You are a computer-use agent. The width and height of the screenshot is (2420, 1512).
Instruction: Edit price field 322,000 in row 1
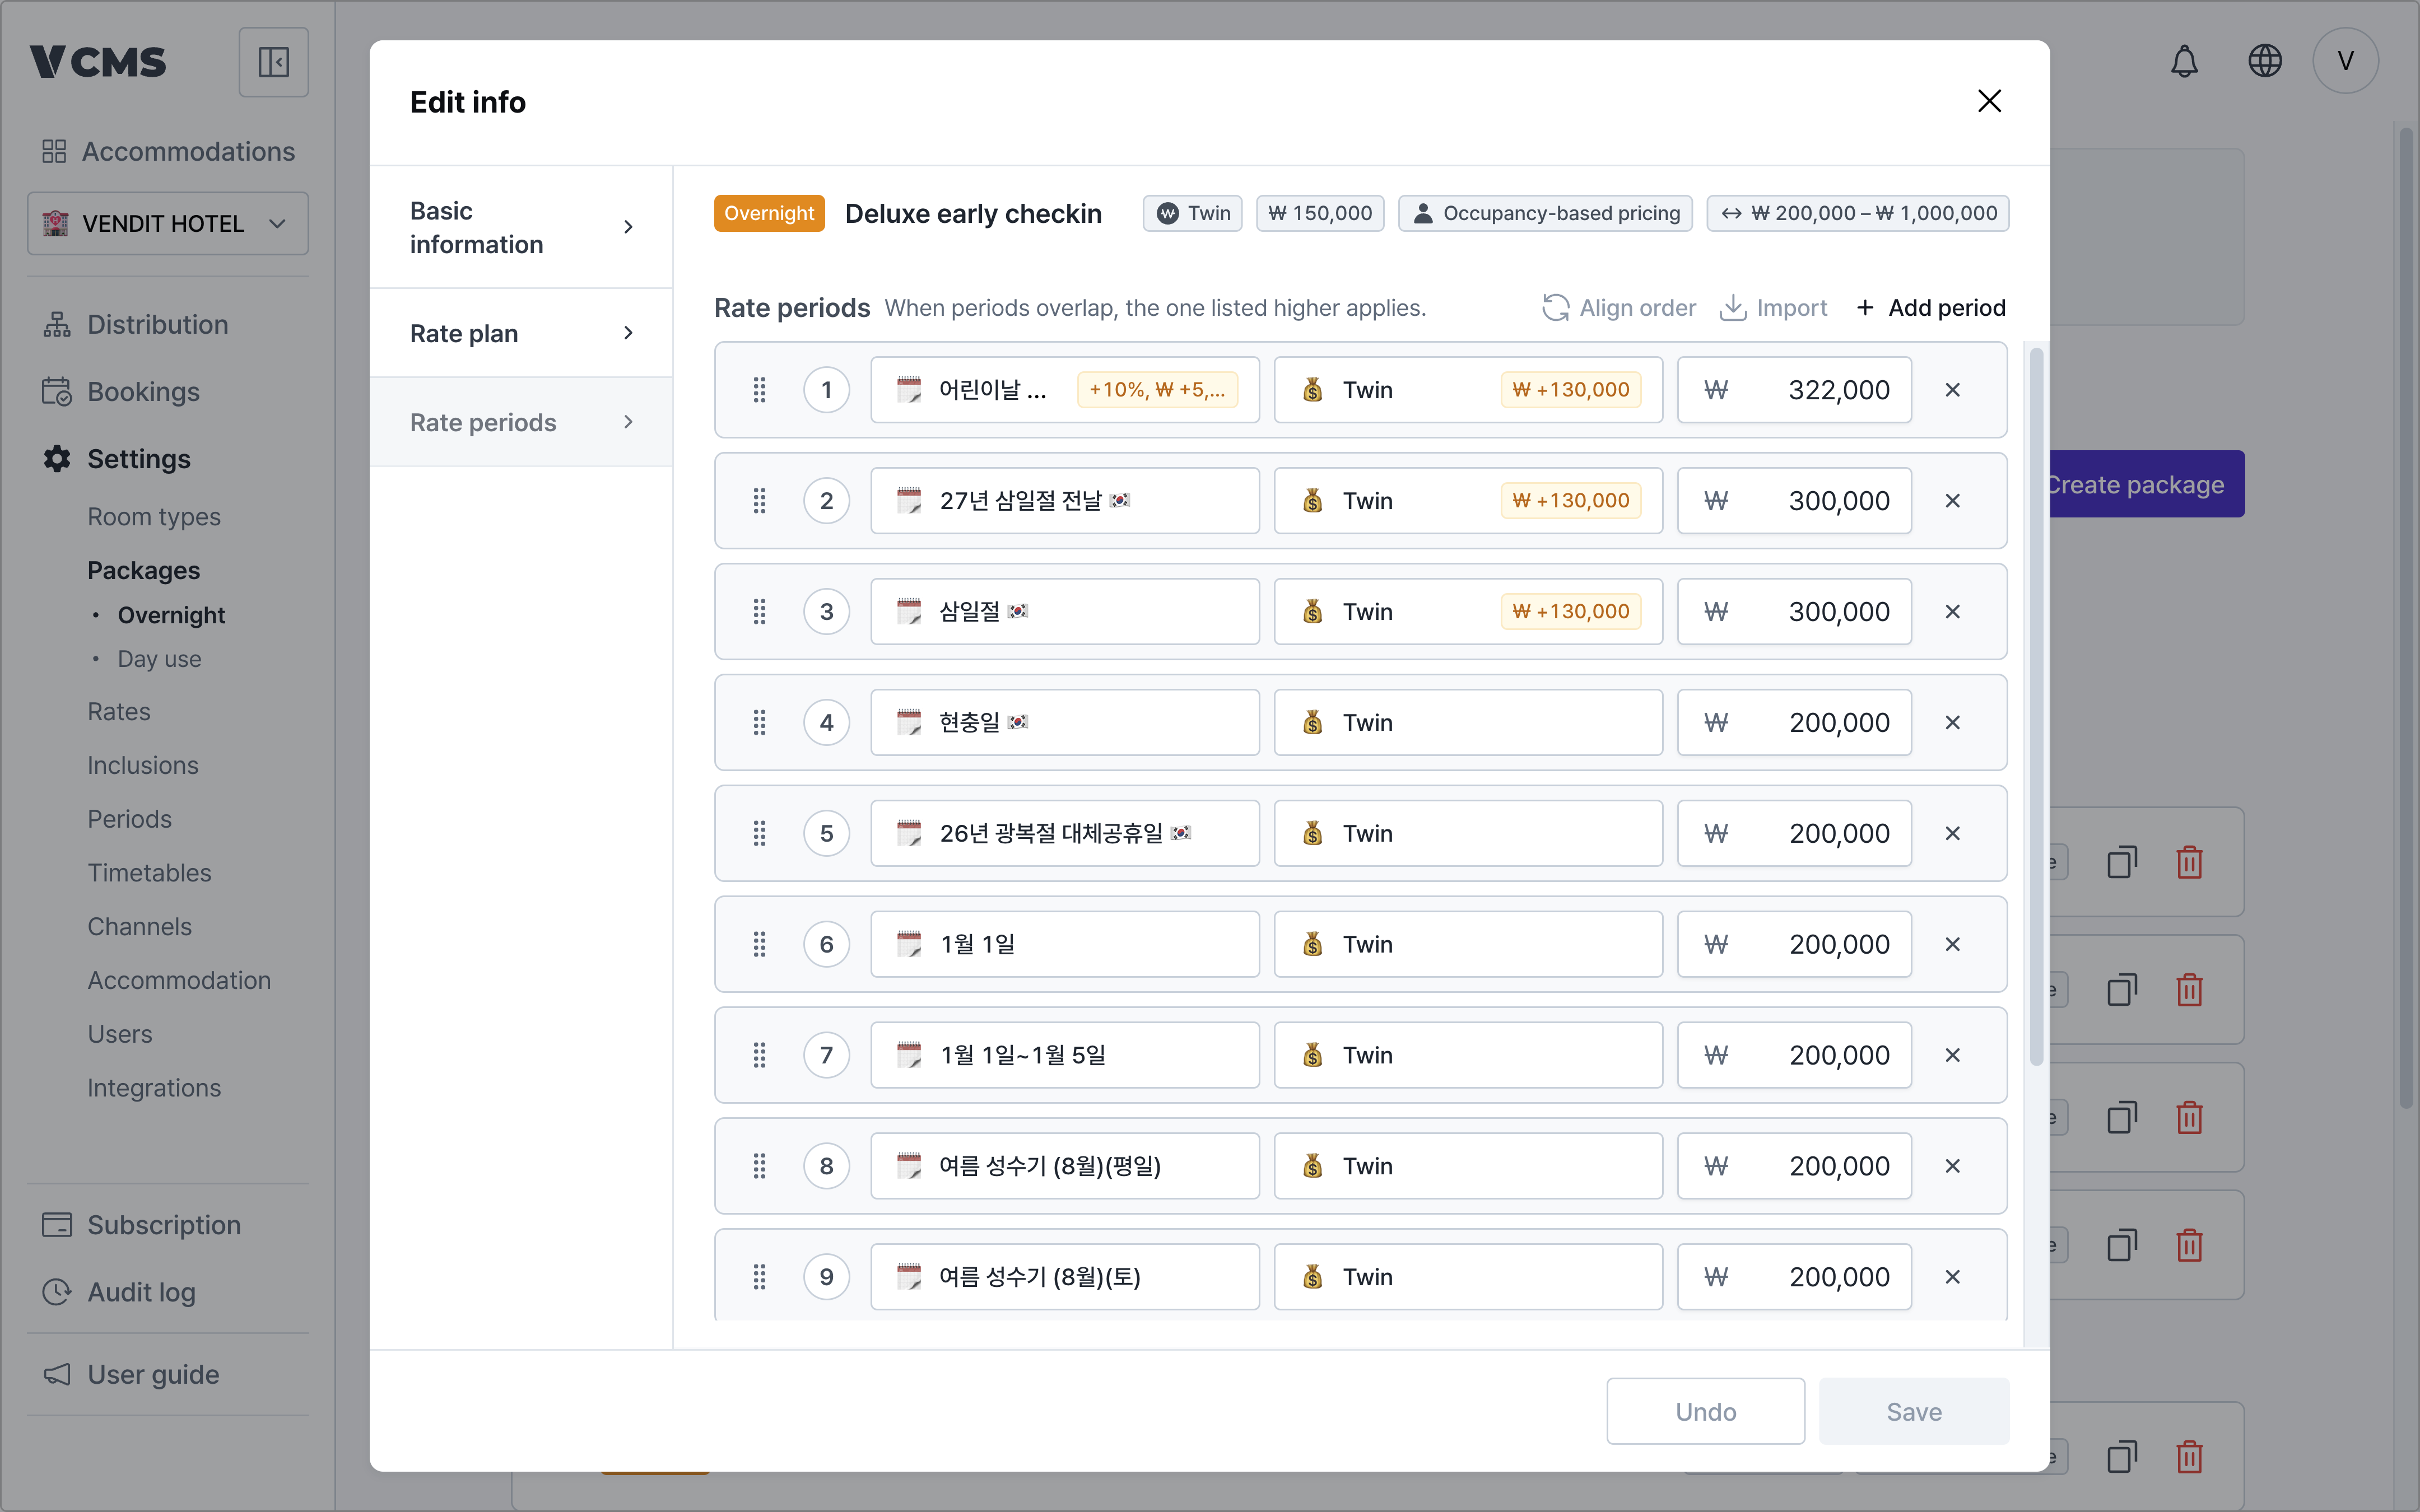1794,390
